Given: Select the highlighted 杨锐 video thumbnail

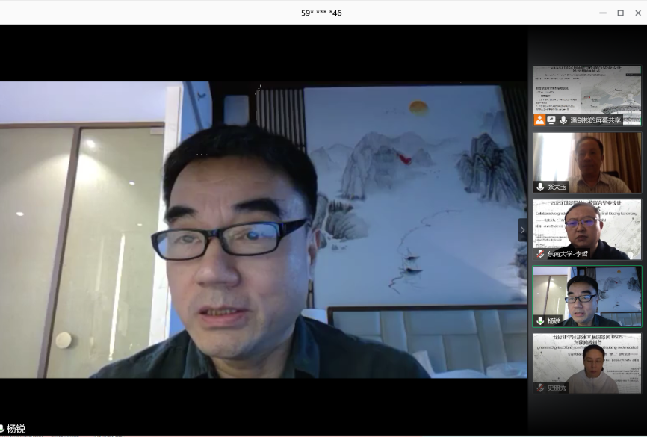Looking at the screenshot, I should [586, 294].
